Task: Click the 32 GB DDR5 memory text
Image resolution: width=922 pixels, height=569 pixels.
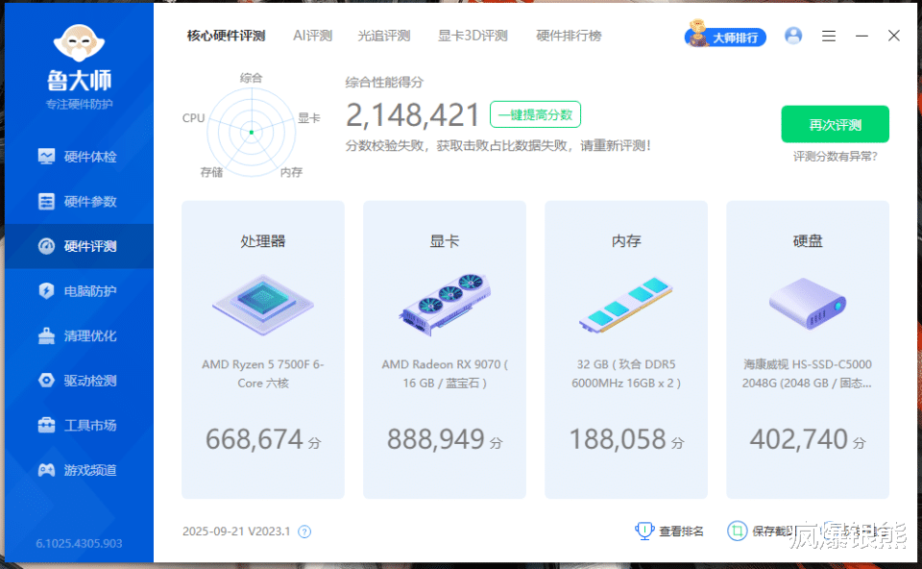Action: click(x=625, y=374)
